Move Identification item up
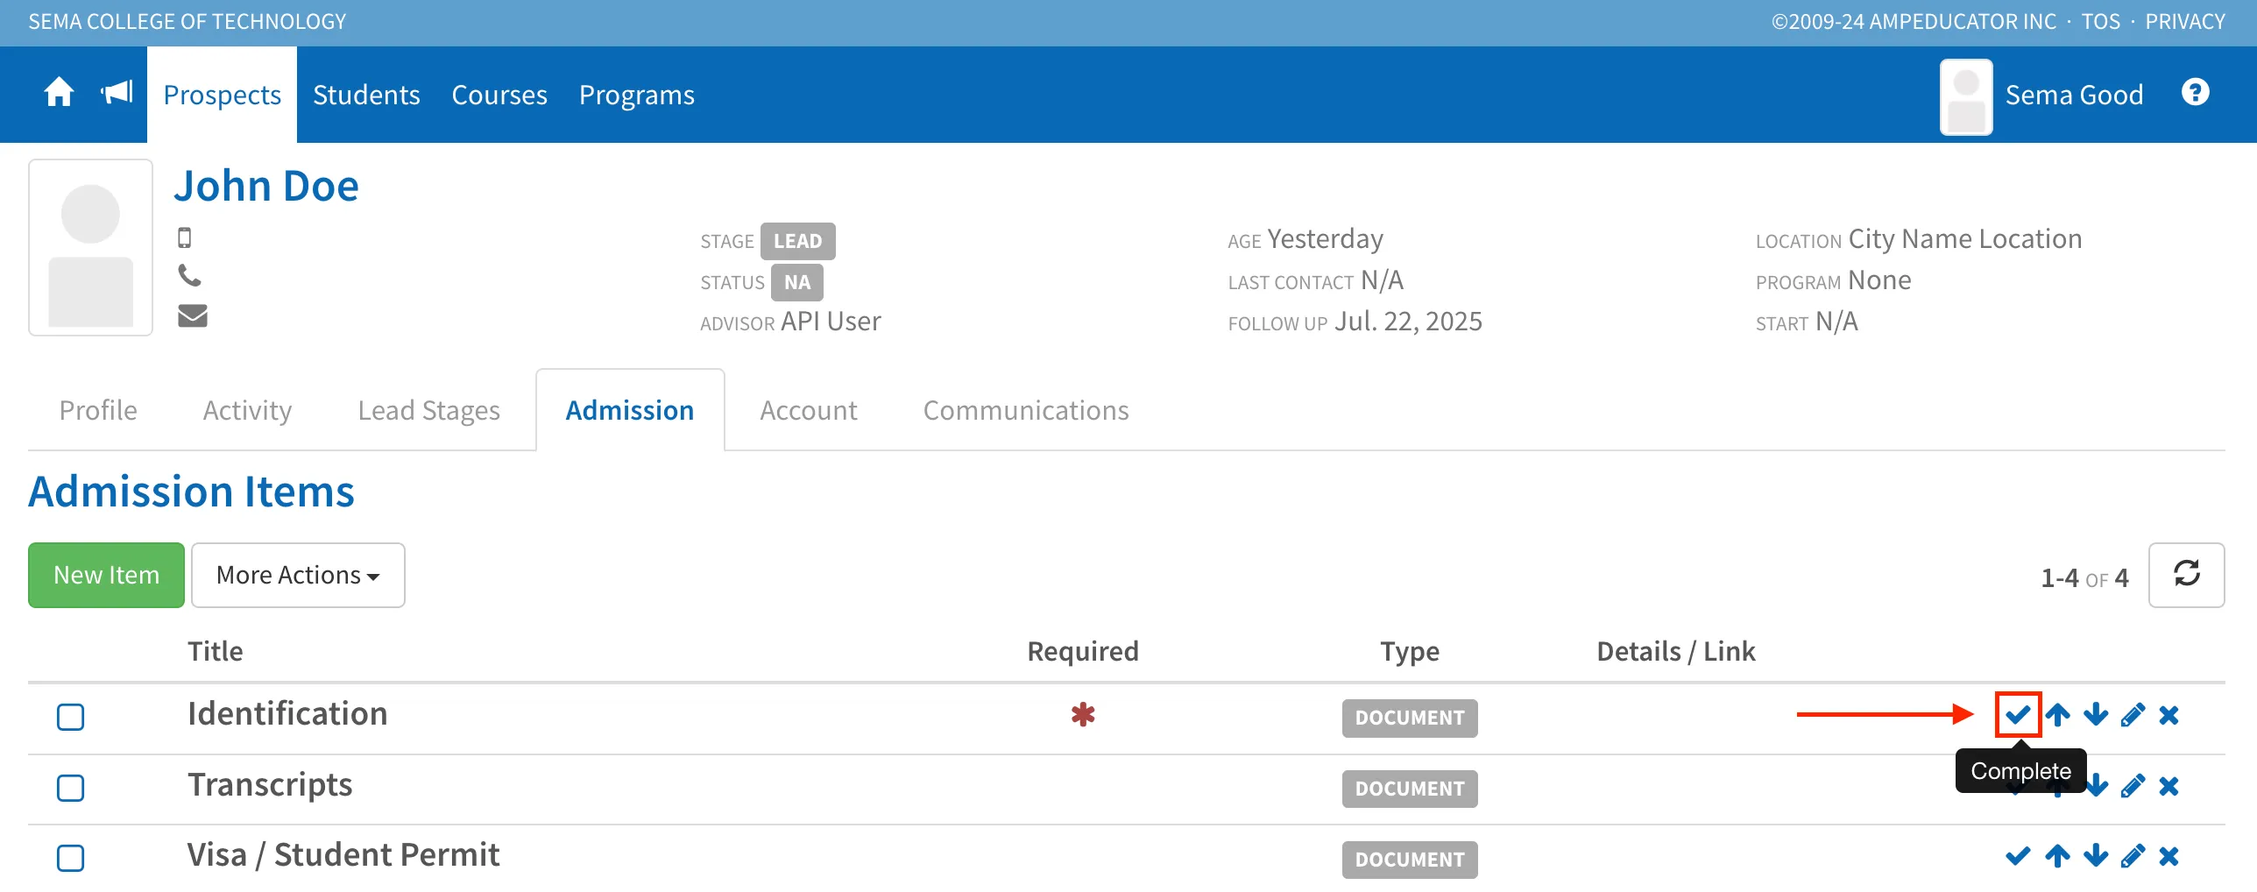The height and width of the screenshot is (892, 2257). pos(2057,715)
